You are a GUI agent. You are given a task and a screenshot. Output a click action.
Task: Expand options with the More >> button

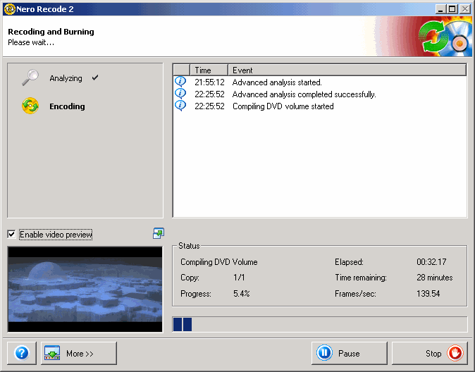point(78,354)
